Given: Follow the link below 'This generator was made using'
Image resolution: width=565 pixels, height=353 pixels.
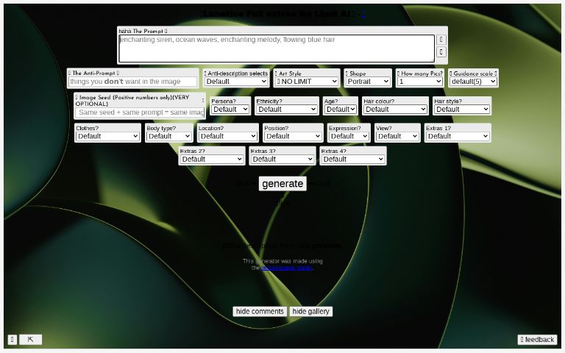Looking at the screenshot, I should [x=286, y=268].
